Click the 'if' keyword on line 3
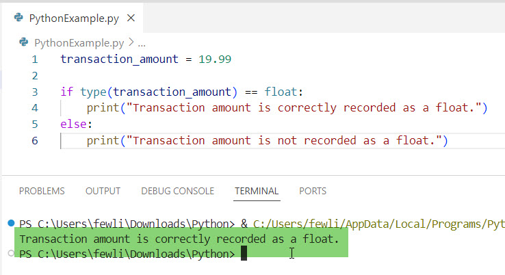505x275 pixels. click(x=66, y=92)
